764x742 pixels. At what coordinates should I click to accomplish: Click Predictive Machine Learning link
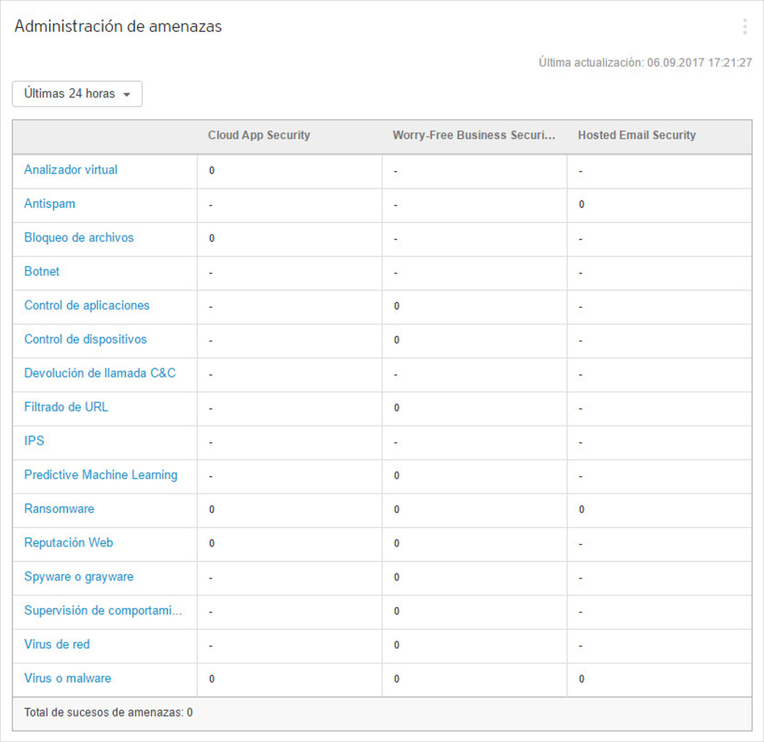coord(101,475)
